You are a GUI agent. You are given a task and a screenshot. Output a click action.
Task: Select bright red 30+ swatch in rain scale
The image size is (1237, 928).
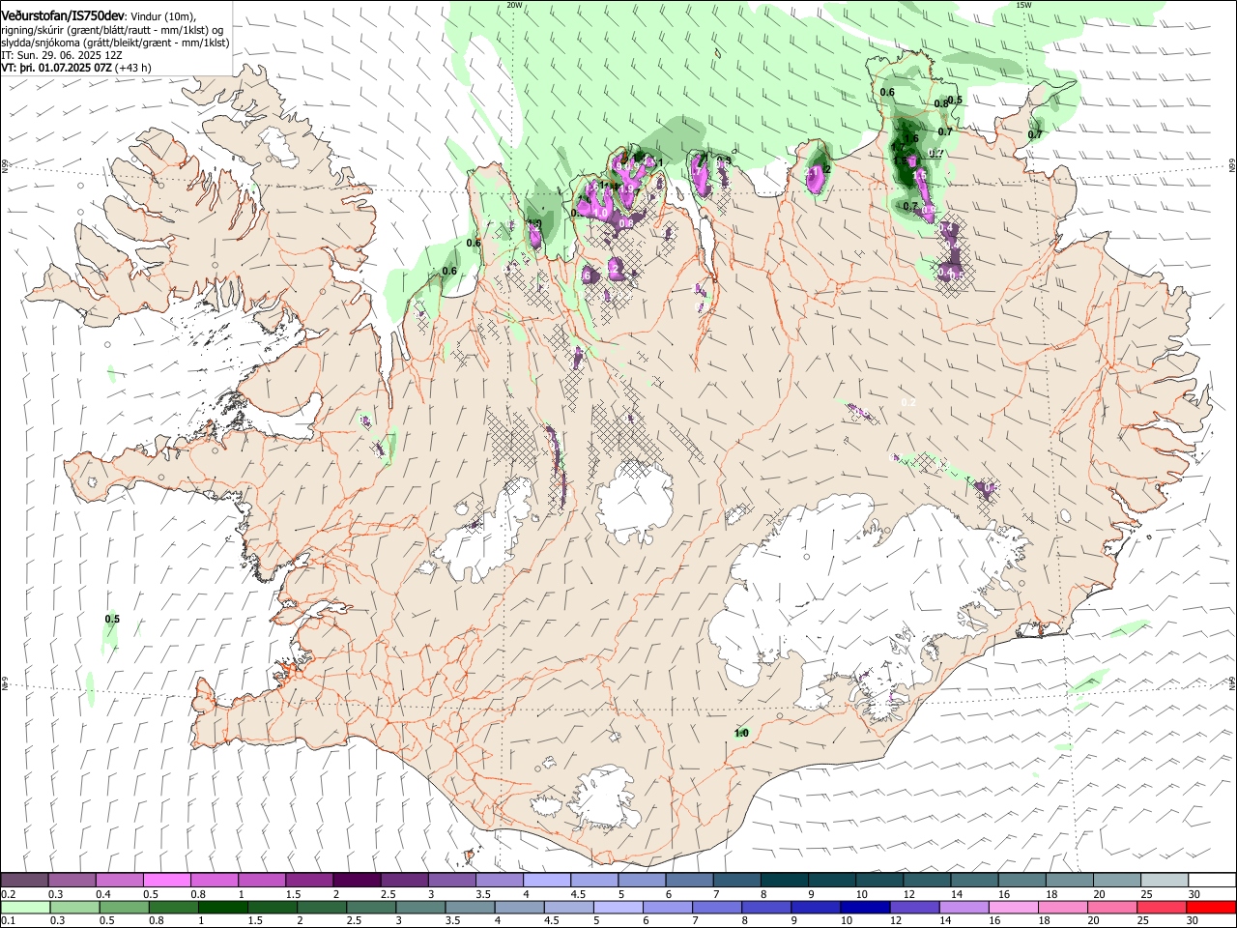(x=1211, y=907)
